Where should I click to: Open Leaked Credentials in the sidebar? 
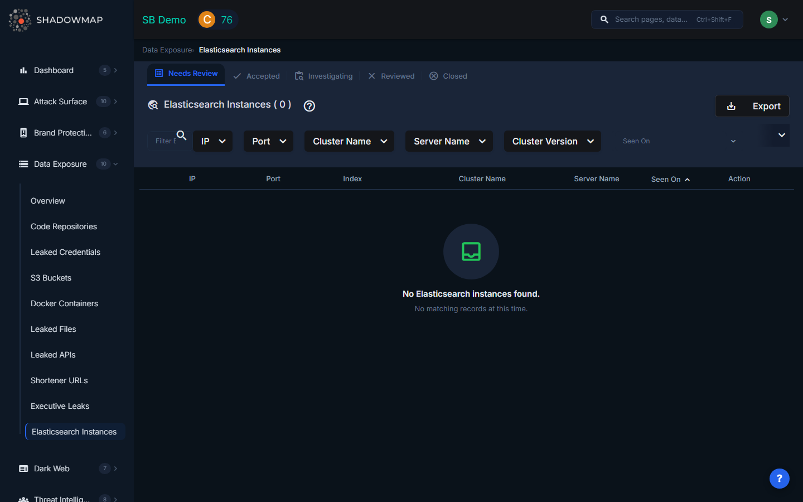click(65, 252)
